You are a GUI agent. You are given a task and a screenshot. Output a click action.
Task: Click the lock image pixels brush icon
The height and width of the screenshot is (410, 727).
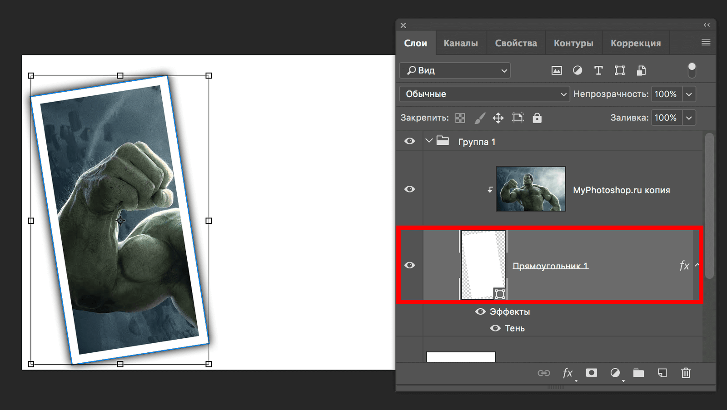(x=479, y=118)
